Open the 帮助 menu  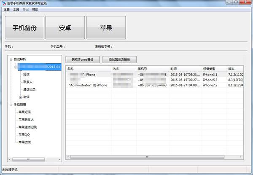point(35,10)
